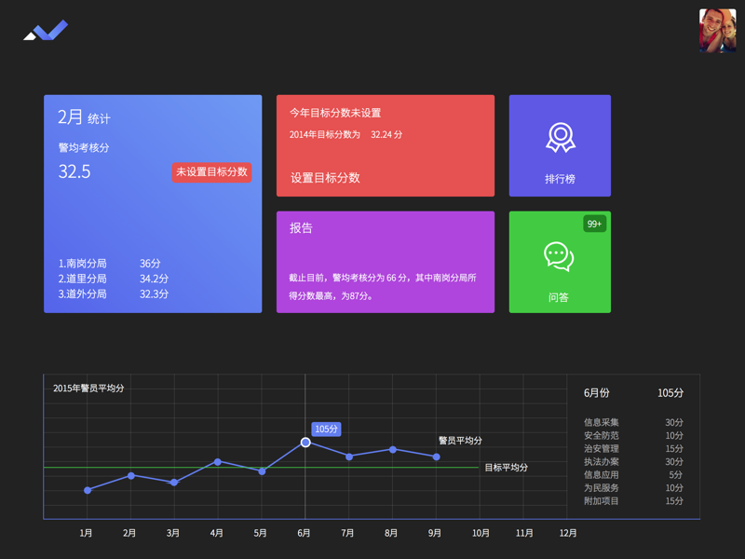Click 设置目标分数 on the red card
The height and width of the screenshot is (559, 745).
click(325, 178)
